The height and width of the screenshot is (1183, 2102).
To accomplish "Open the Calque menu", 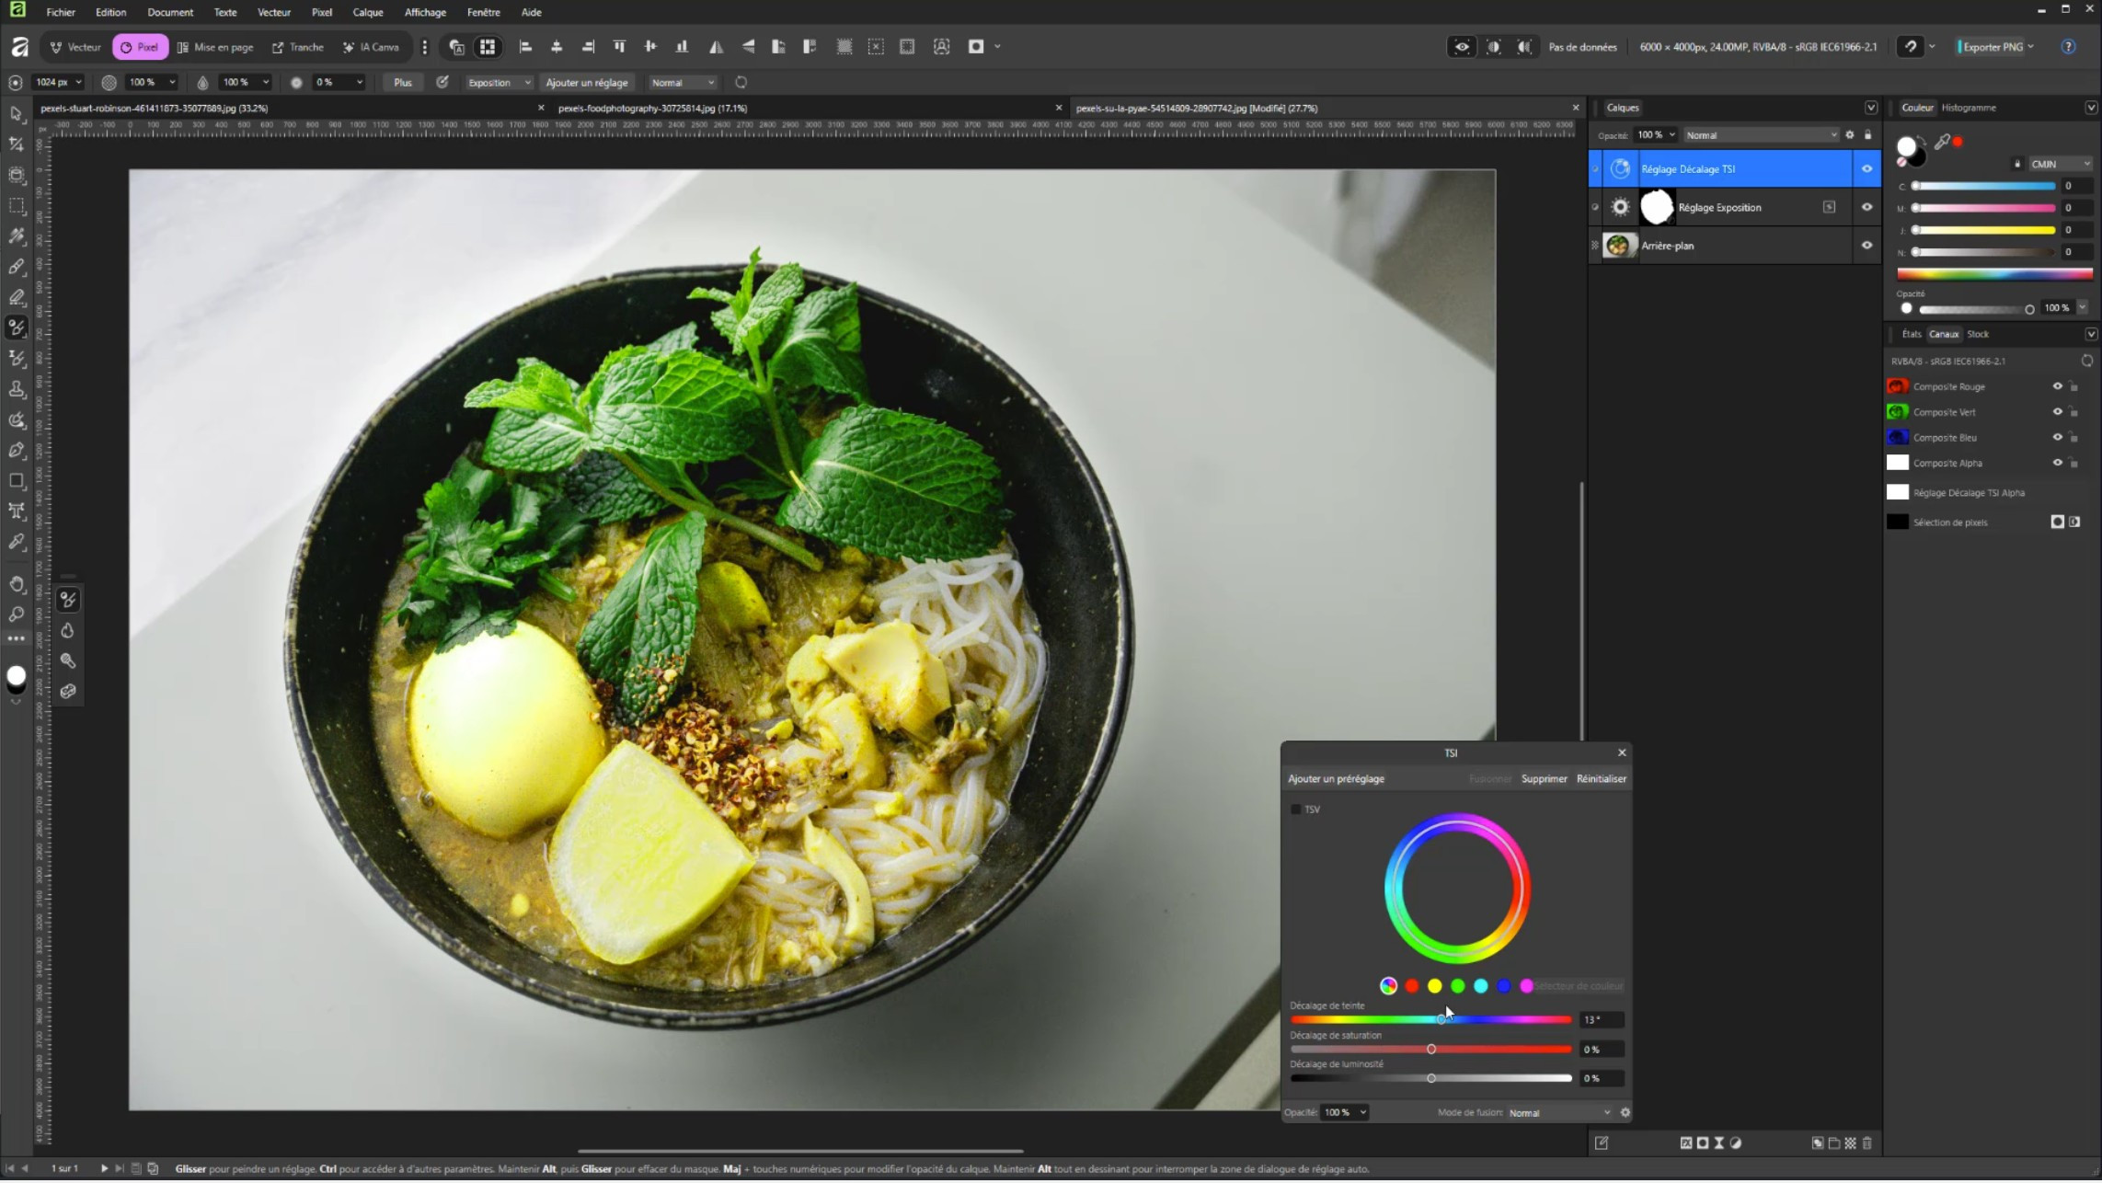I will coord(367,12).
